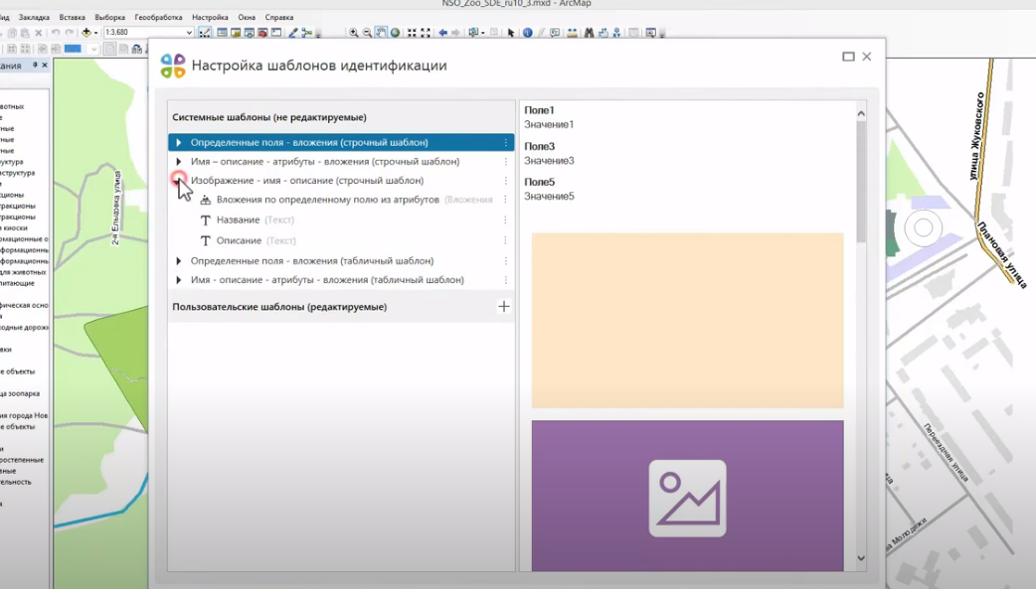Image resolution: width=1036 pixels, height=589 pixels.
Task: Click the Select Features tool
Action: [x=472, y=33]
